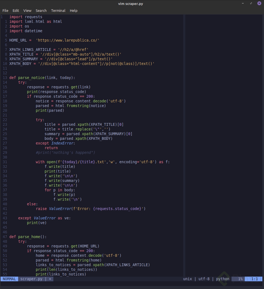
Task: Click 'print(title)' line
Action: (x=58, y=171)
